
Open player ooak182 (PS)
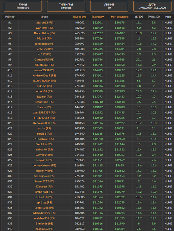point(44,91)
